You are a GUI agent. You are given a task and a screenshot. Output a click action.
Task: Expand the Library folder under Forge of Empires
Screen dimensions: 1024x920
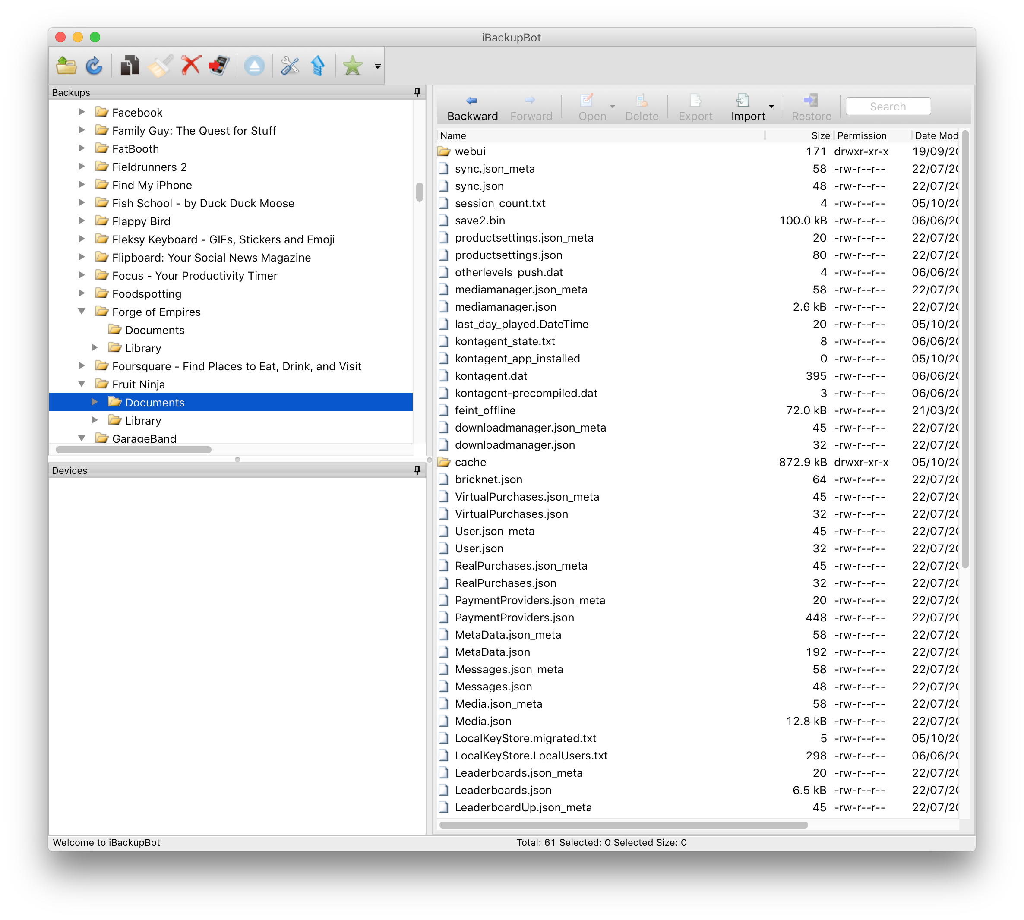click(95, 347)
